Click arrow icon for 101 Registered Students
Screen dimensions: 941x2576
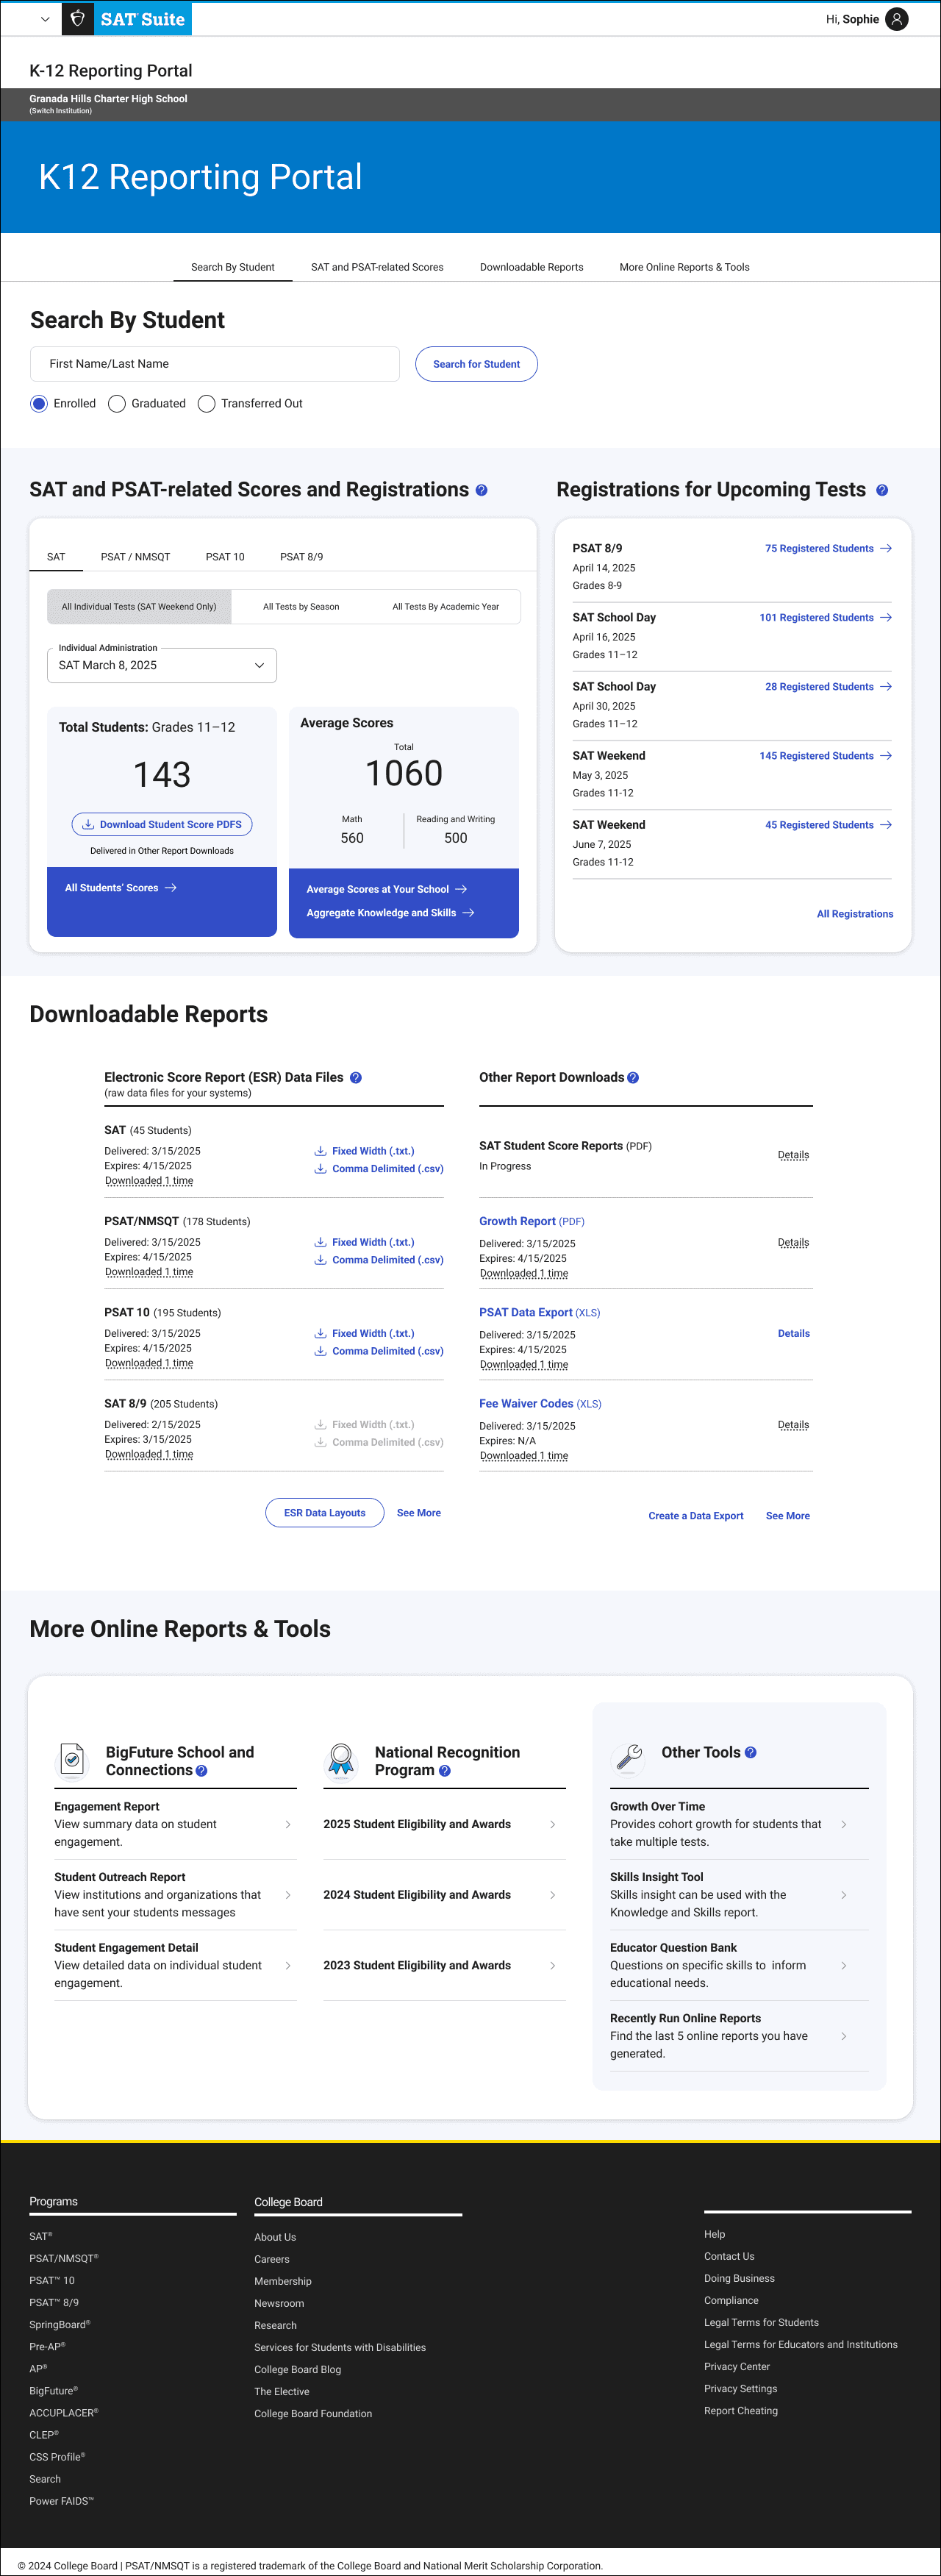[886, 618]
